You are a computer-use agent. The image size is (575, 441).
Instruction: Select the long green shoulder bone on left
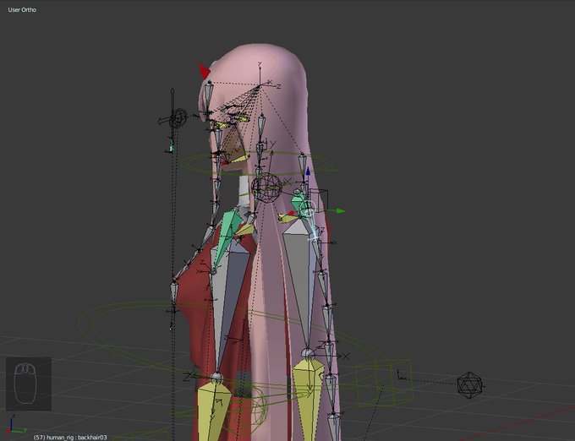click(227, 237)
